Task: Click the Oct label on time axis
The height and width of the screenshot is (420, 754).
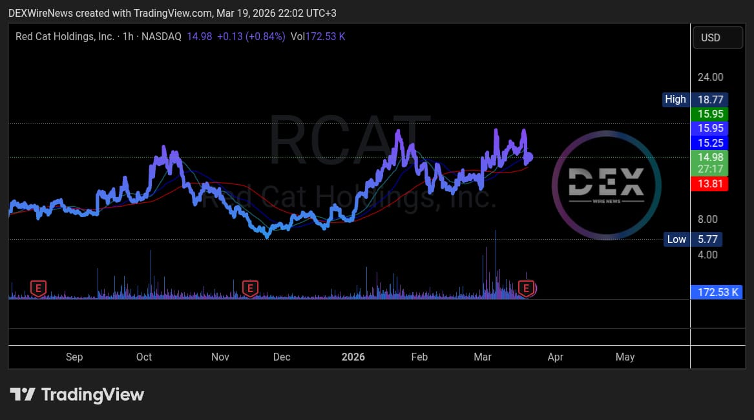Action: [144, 357]
